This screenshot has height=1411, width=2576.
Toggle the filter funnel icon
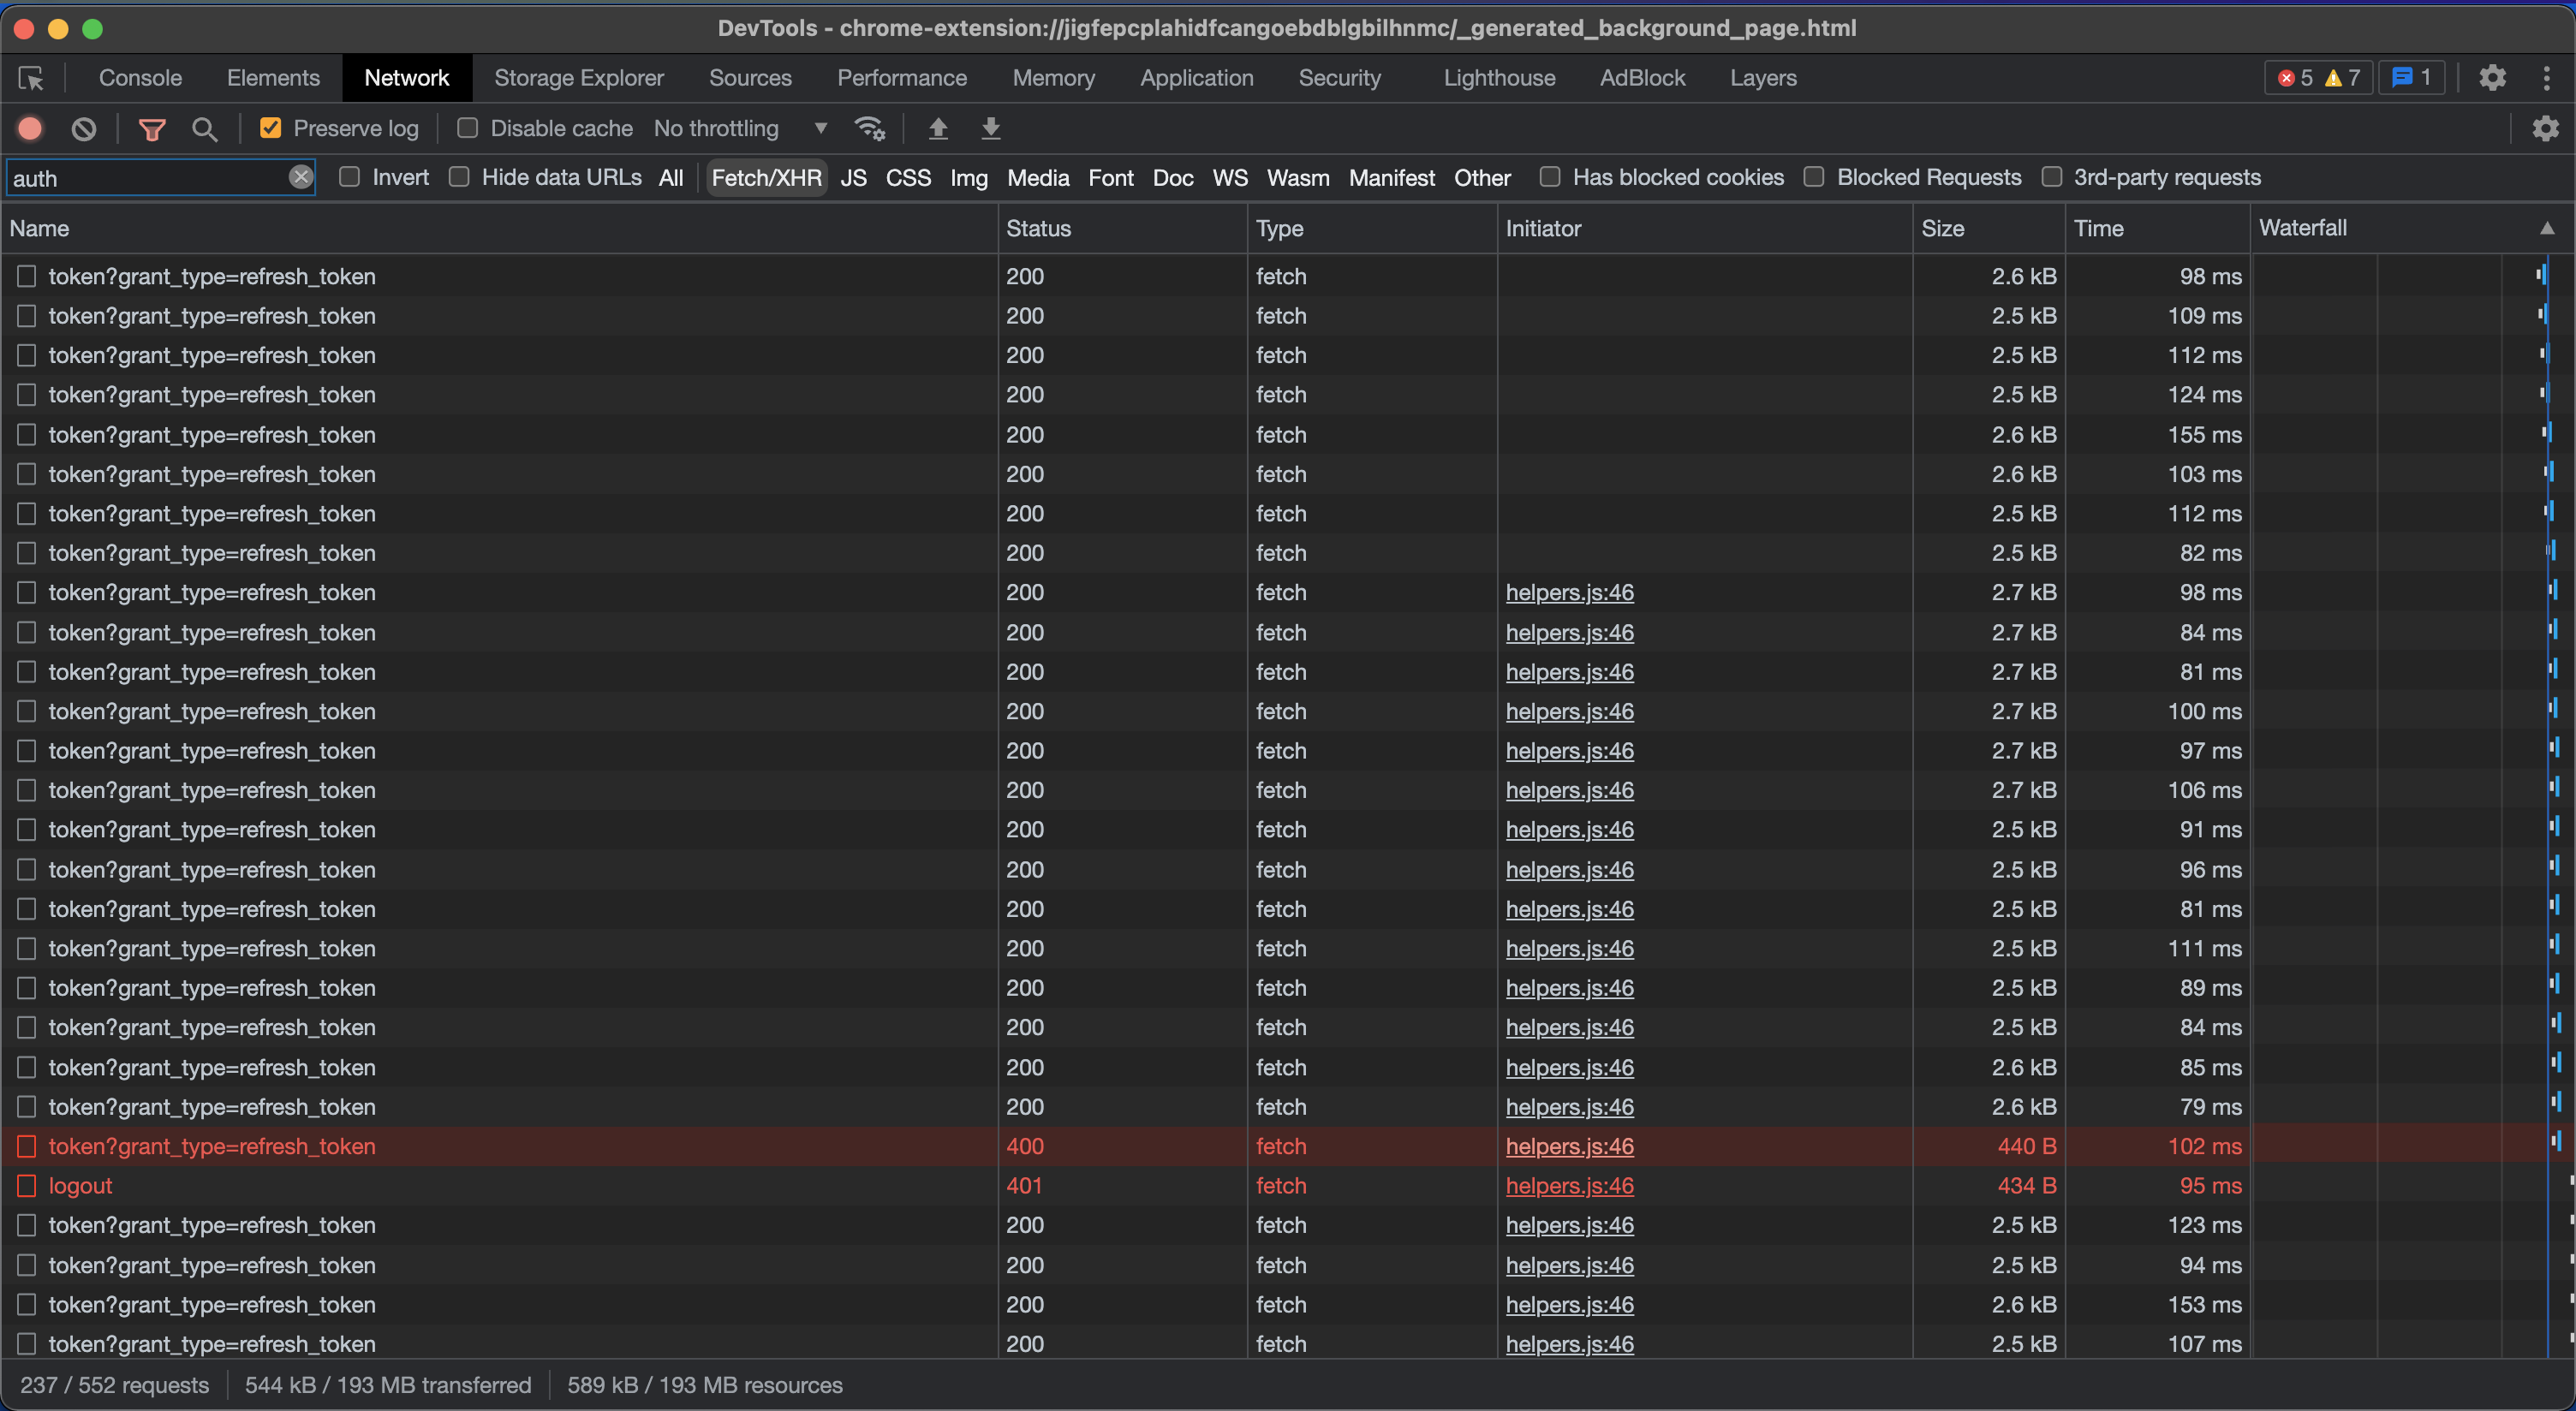pos(152,128)
